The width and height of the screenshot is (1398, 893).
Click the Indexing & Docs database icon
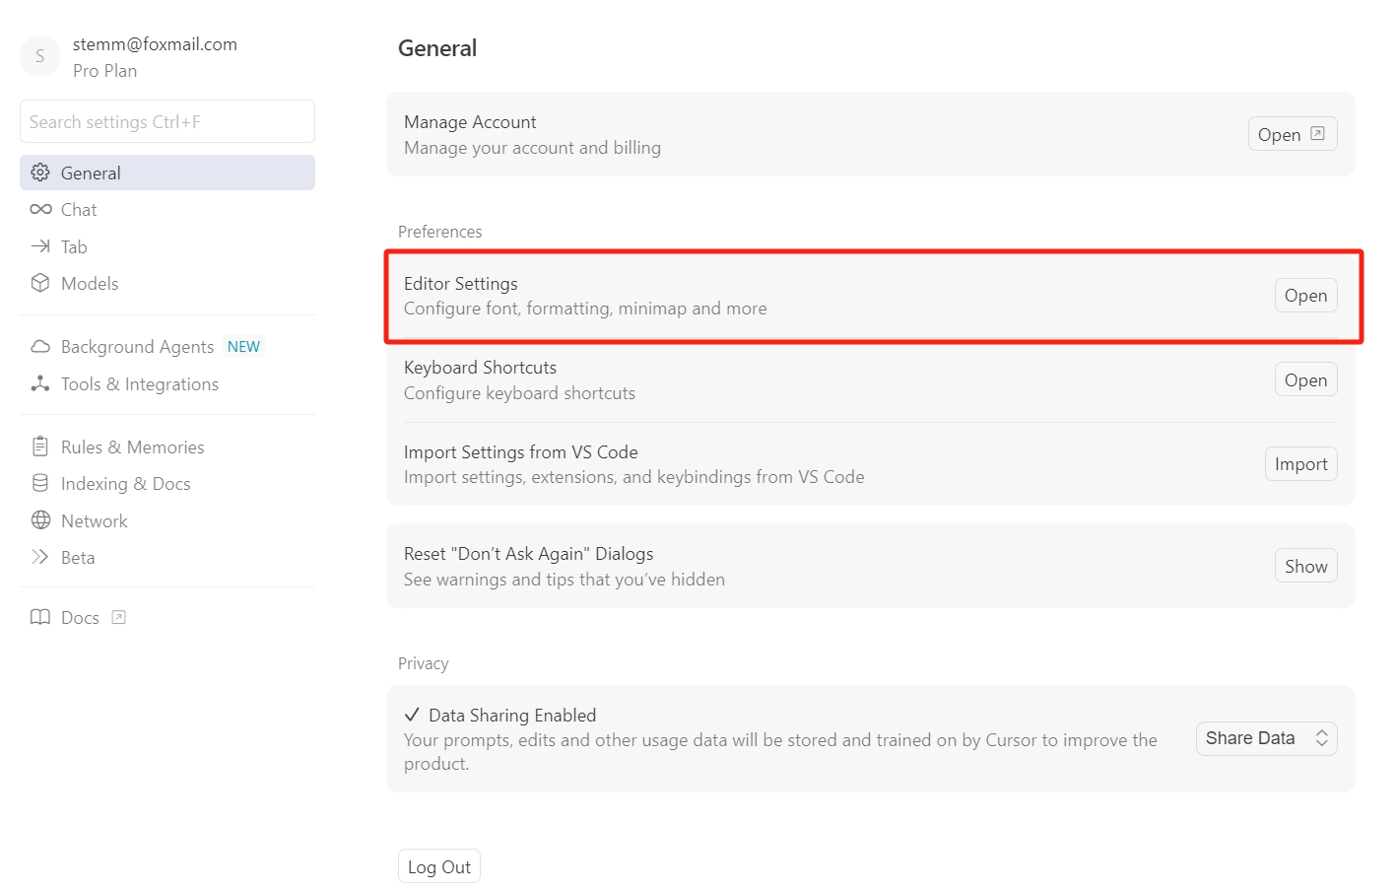pyautogui.click(x=40, y=483)
